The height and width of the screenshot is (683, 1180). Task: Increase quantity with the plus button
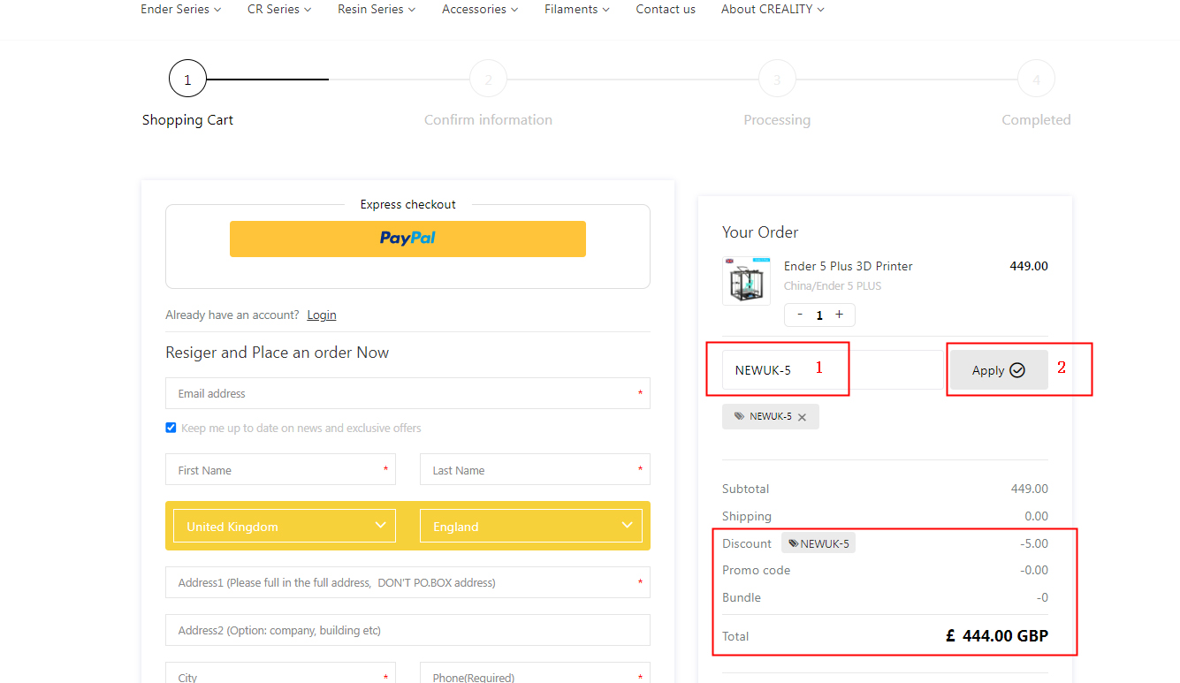pos(839,315)
